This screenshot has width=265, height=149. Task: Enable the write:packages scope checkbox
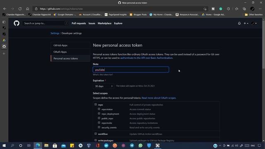pos(96,140)
